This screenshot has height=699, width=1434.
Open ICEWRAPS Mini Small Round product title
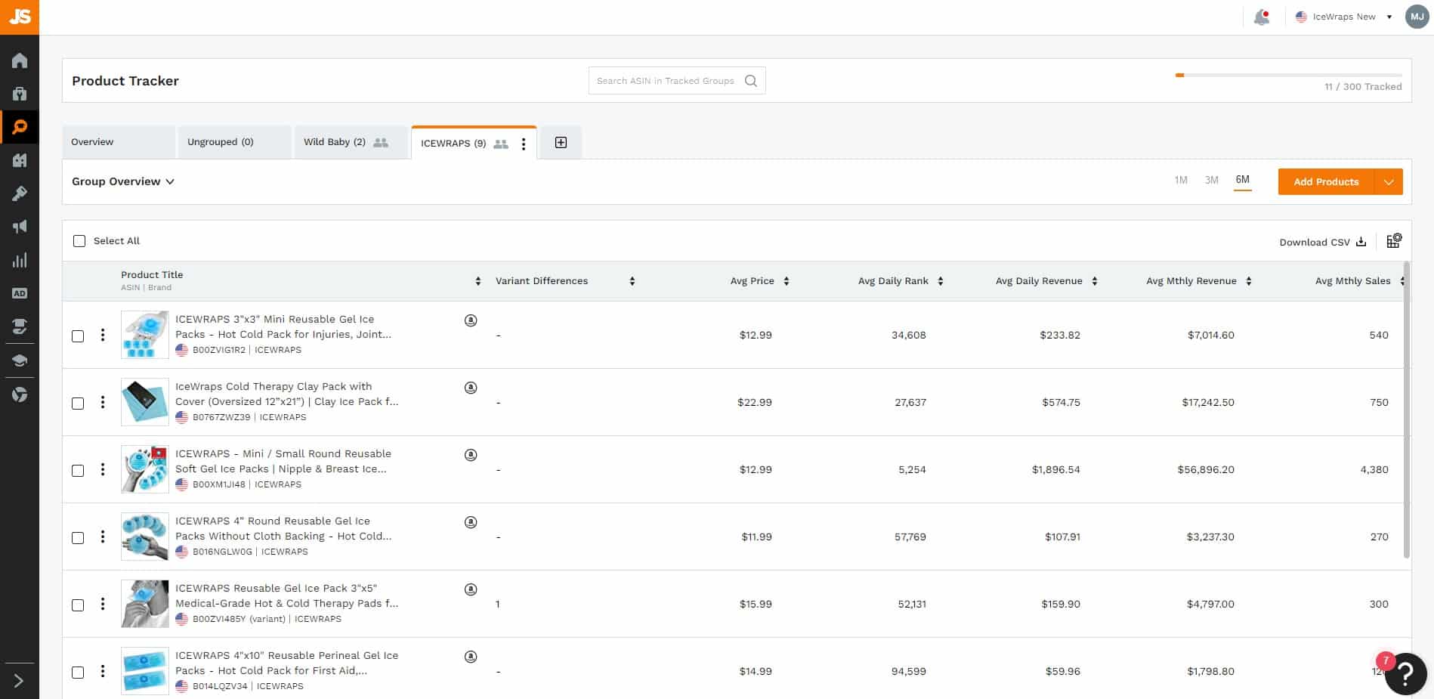pos(283,461)
